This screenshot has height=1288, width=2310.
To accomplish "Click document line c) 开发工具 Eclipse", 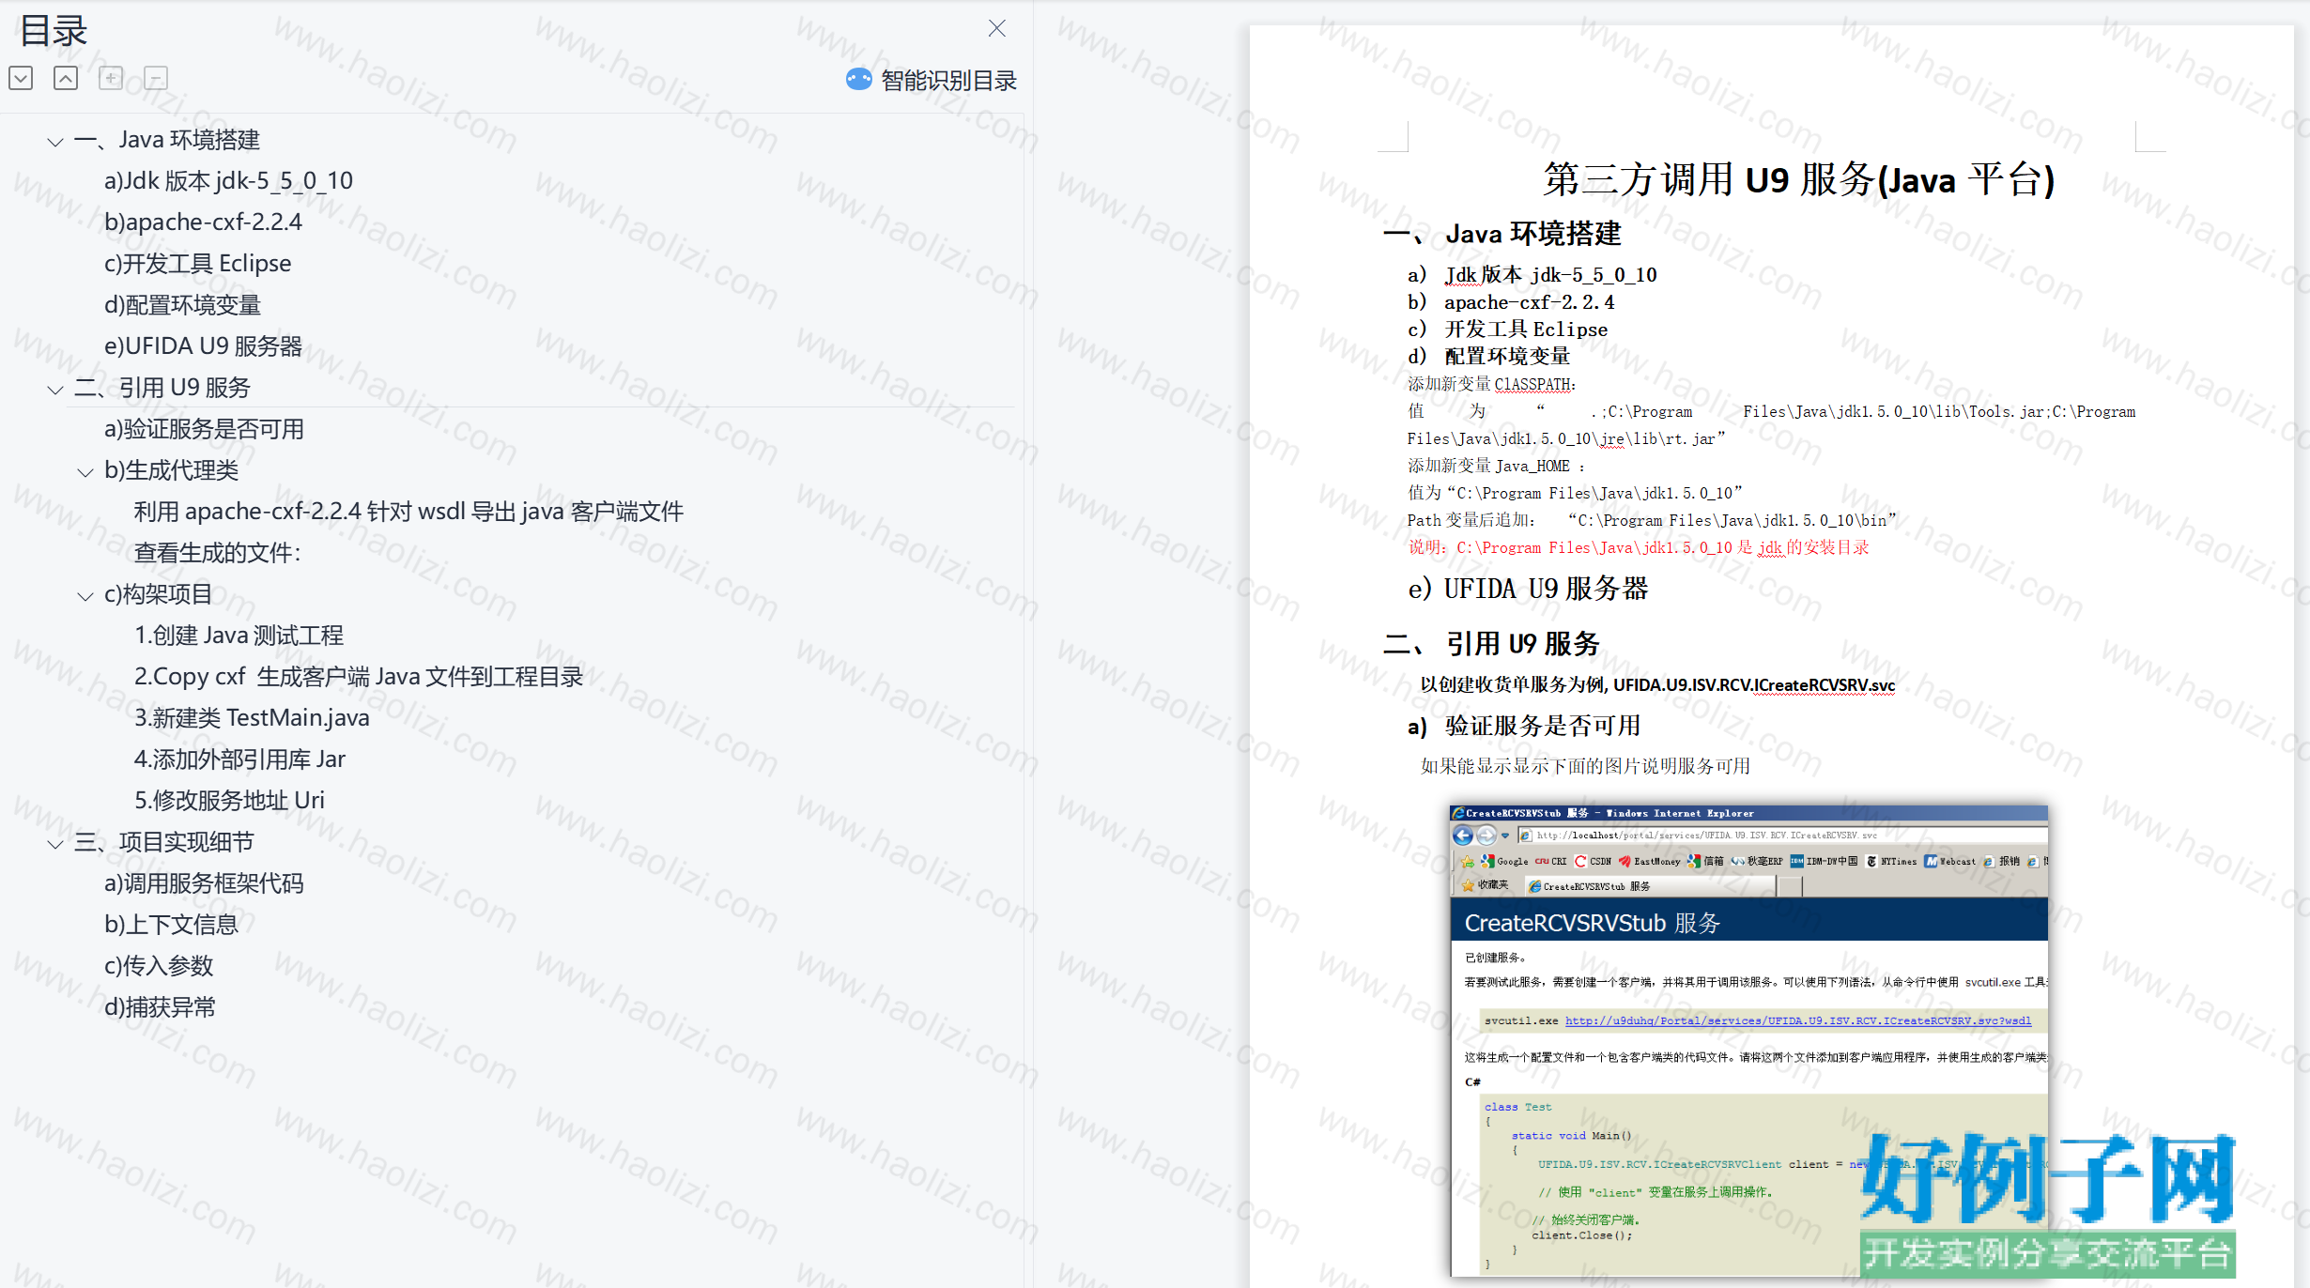I will pos(1507,330).
